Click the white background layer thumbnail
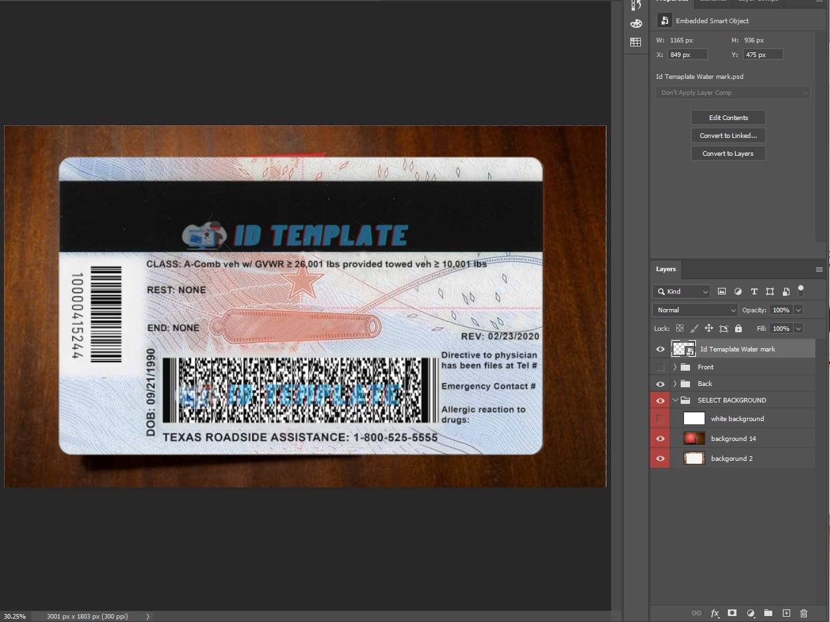 point(694,418)
